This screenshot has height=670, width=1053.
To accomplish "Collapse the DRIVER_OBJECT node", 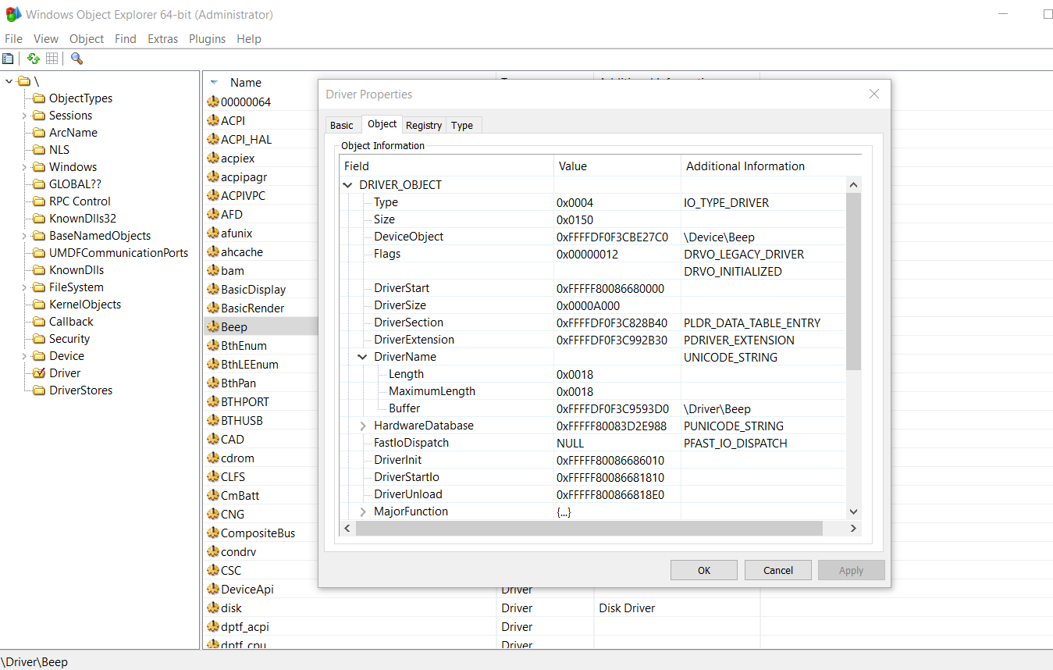I will (x=347, y=185).
